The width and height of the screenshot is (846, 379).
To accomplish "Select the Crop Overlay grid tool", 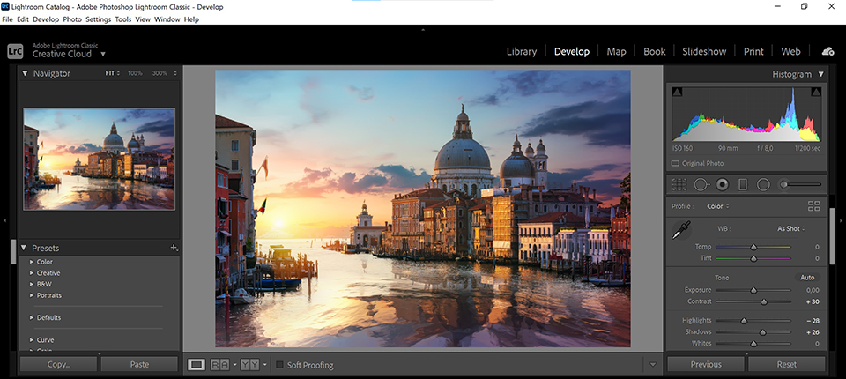I will coord(679,184).
